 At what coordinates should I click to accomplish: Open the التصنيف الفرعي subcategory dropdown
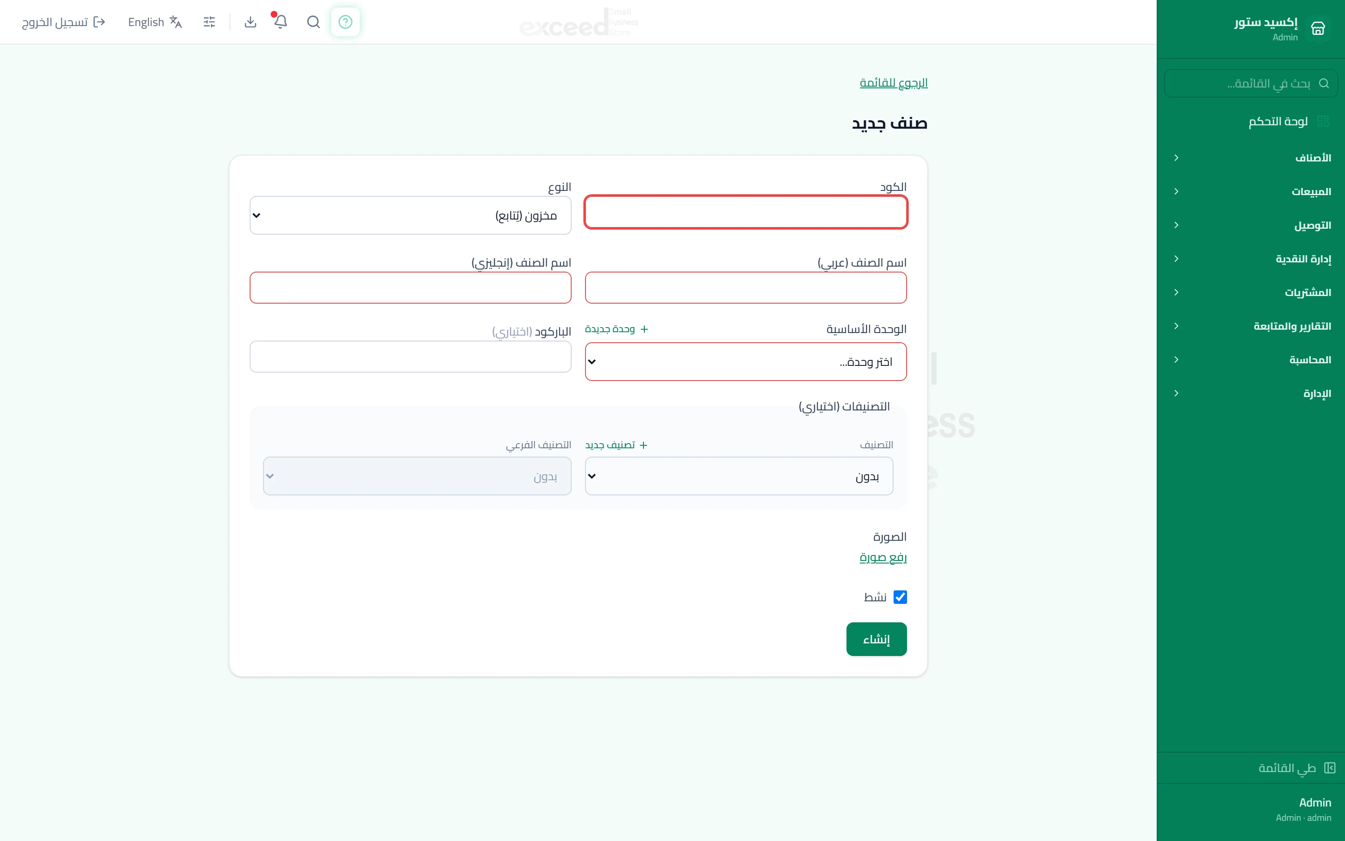(x=417, y=476)
